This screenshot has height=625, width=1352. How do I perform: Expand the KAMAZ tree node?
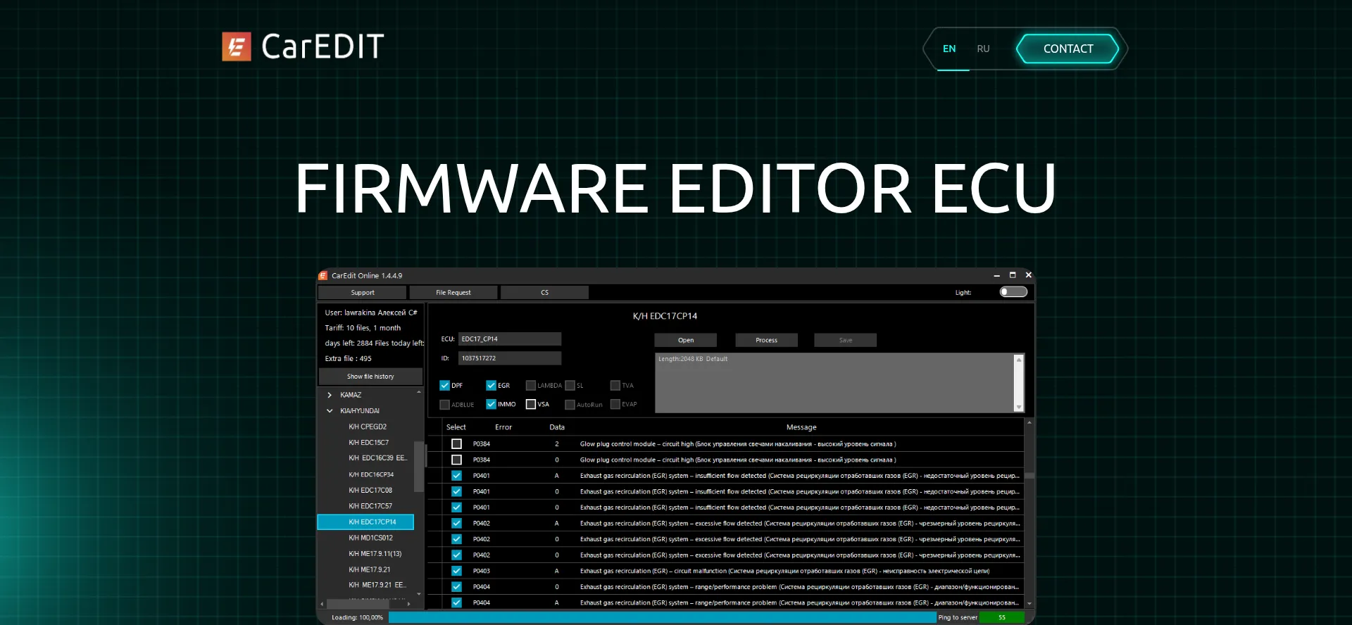click(330, 395)
